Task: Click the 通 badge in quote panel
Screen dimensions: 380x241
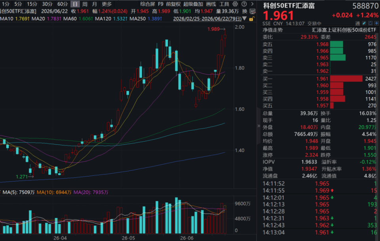Action: (357, 23)
